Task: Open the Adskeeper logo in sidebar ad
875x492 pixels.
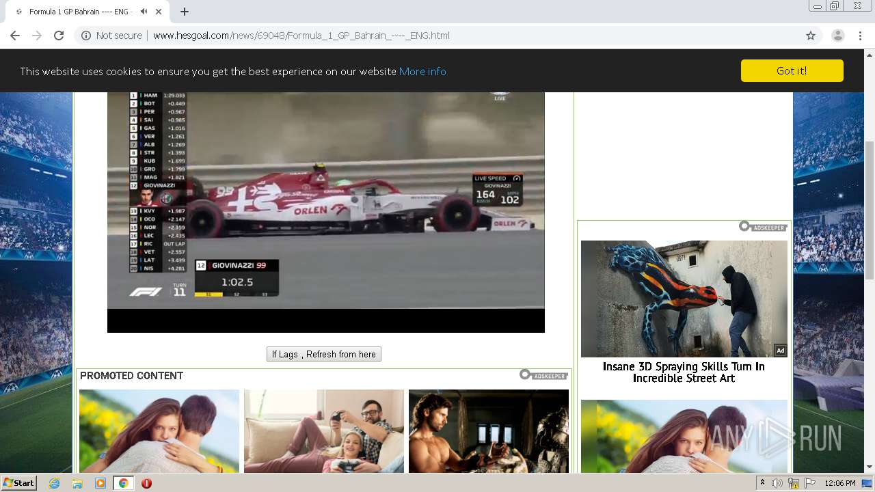Action: (763, 226)
